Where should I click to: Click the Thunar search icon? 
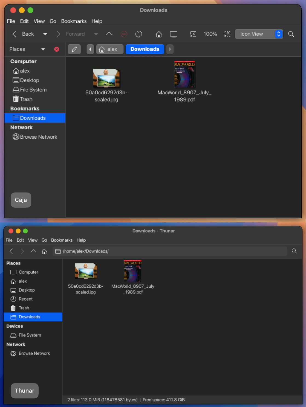coord(294,251)
